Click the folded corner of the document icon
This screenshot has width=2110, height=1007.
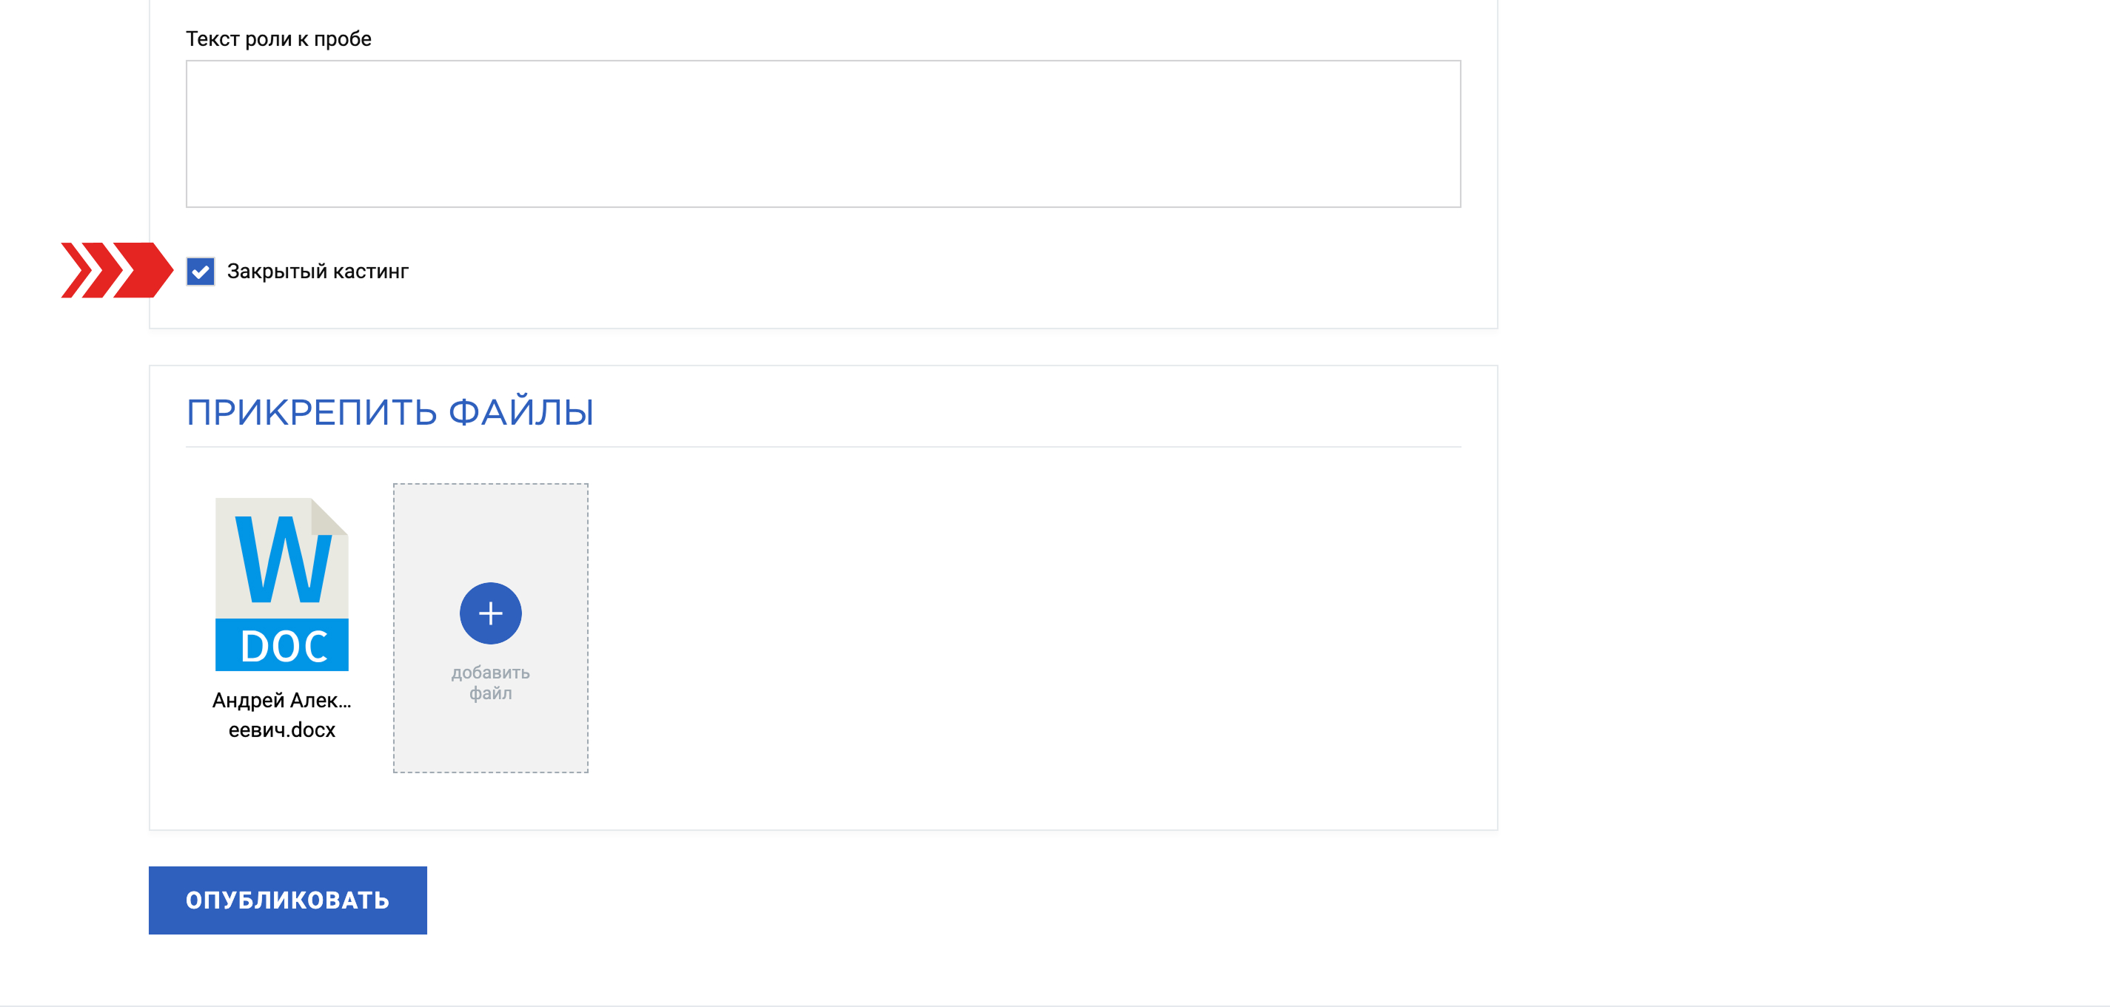(x=331, y=516)
